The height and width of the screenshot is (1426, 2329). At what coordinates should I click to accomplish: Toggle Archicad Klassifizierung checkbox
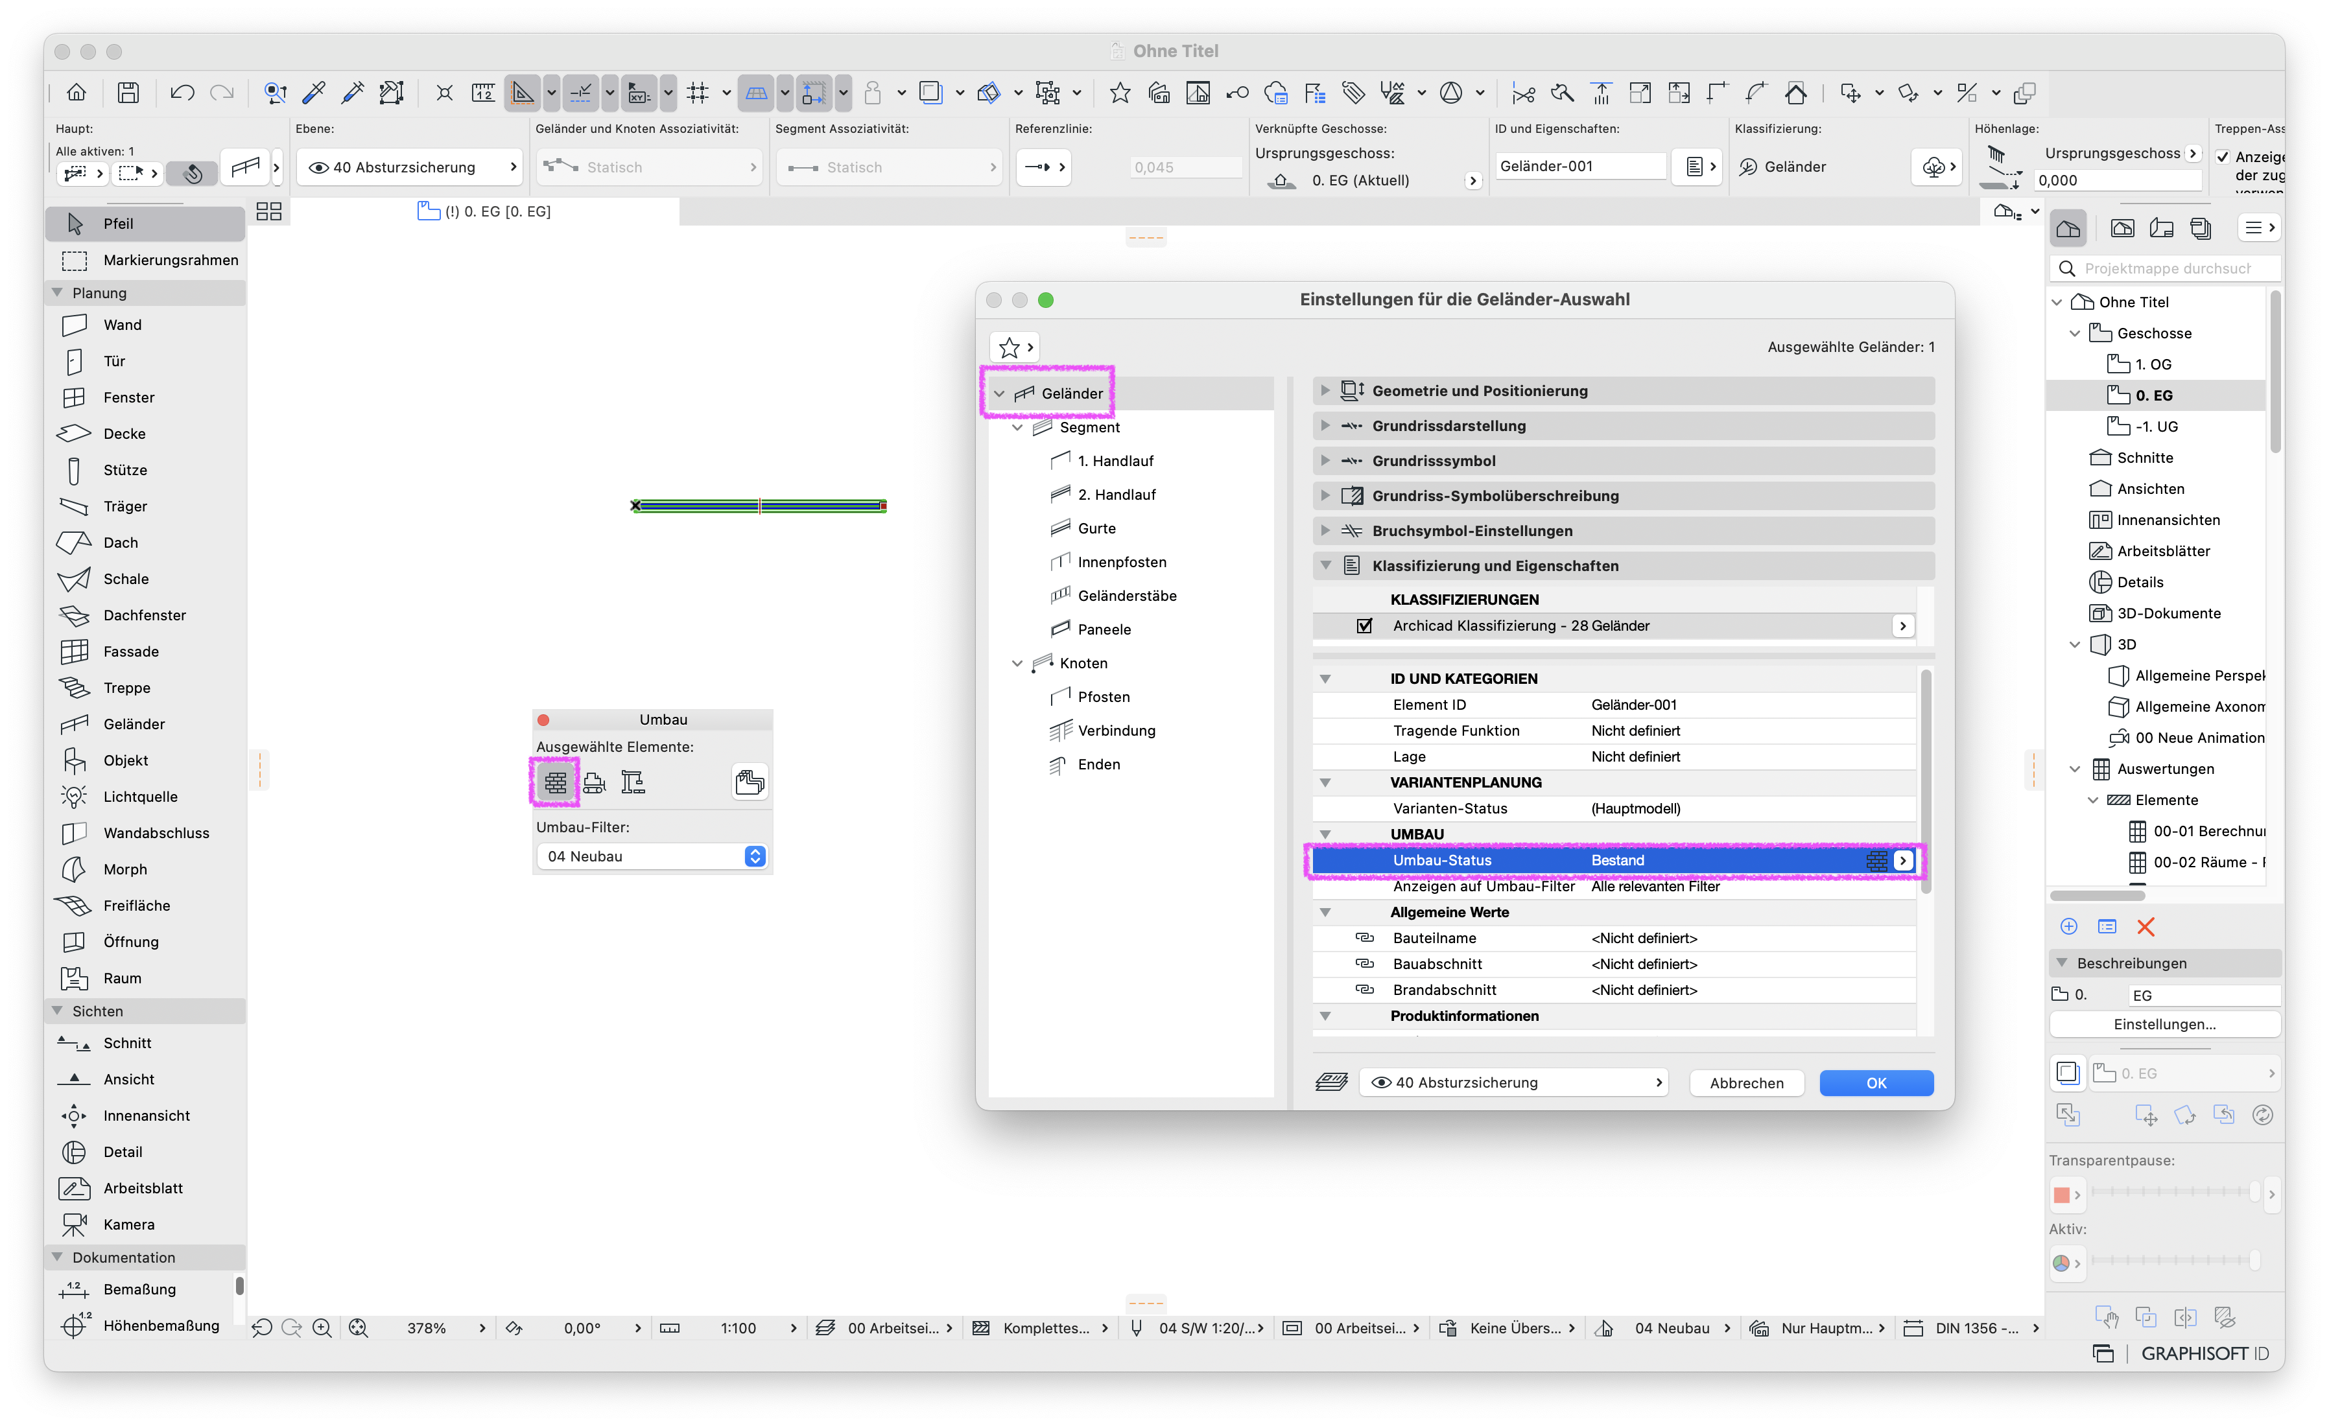click(1364, 625)
